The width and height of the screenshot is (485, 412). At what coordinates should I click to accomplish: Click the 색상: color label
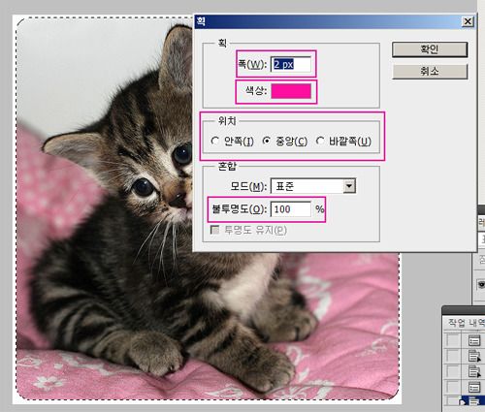[x=256, y=91]
